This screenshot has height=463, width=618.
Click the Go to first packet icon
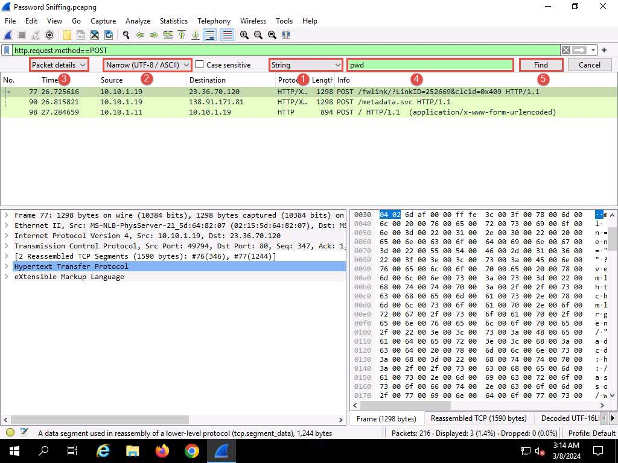pyautogui.click(x=182, y=35)
